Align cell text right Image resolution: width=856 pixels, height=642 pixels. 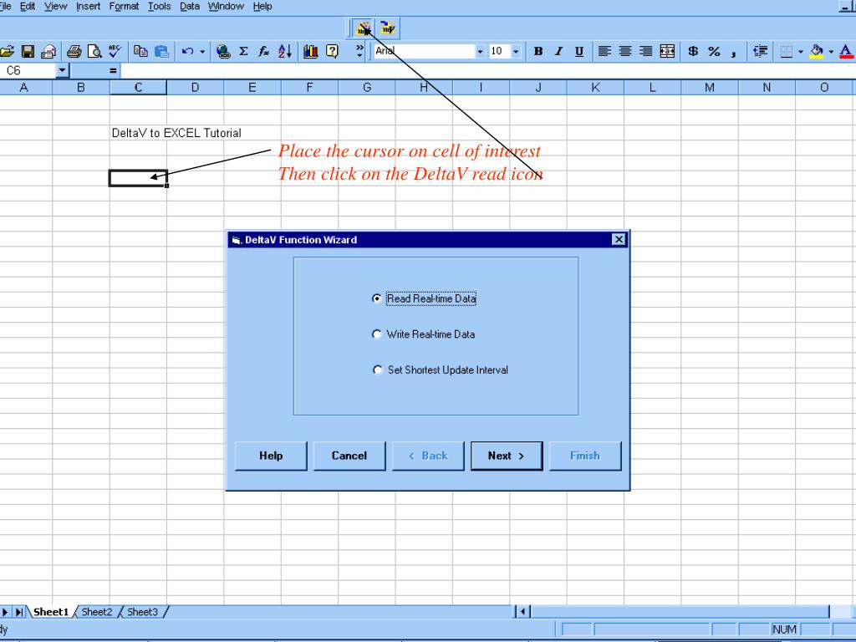pyautogui.click(x=646, y=51)
